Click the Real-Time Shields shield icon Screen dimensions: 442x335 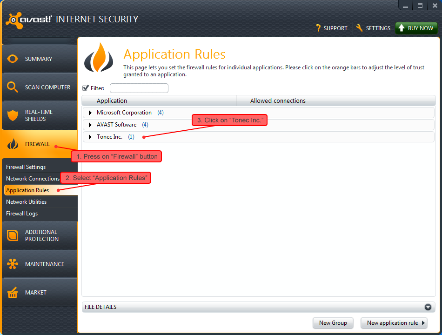13,115
